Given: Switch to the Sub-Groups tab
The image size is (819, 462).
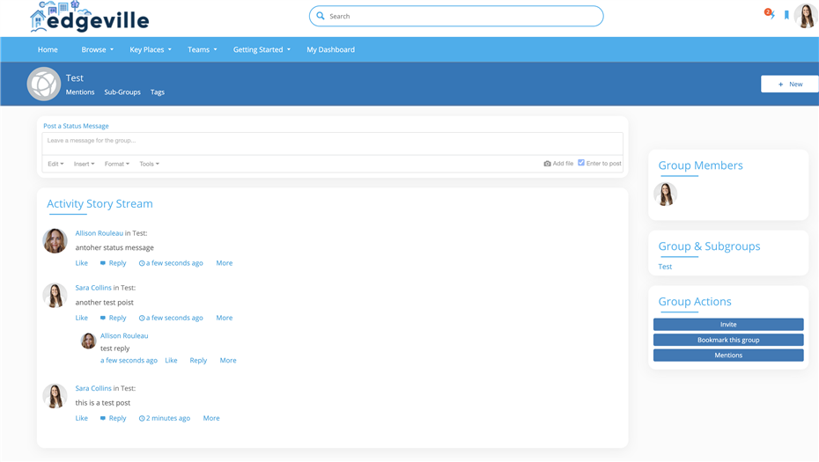Looking at the screenshot, I should [122, 92].
